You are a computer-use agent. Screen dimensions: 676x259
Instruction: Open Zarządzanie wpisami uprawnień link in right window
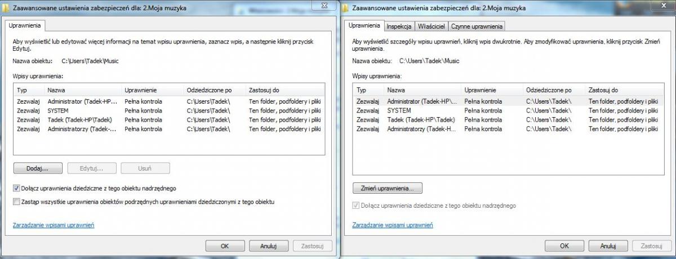393,225
